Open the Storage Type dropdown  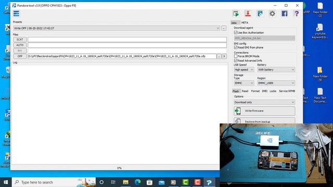[244, 83]
